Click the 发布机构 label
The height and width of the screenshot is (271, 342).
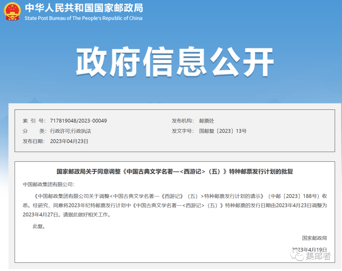tap(183, 121)
